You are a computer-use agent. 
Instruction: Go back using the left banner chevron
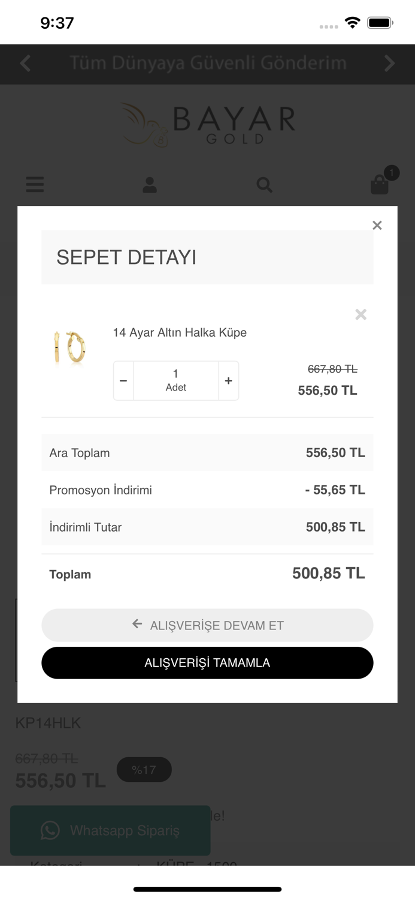pyautogui.click(x=25, y=63)
